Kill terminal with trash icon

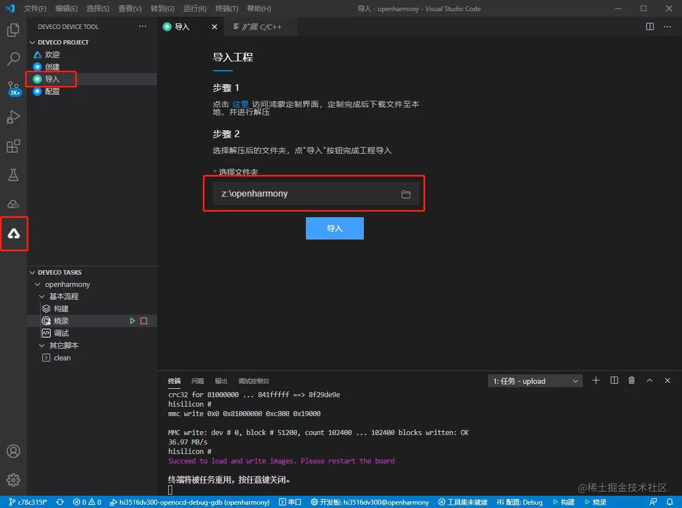pyautogui.click(x=632, y=380)
